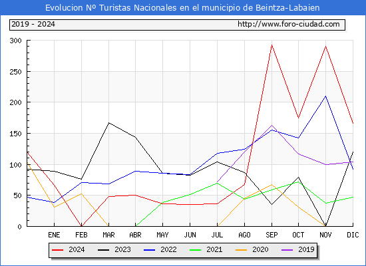Click the 250 value on the y-axis
This screenshot has height=266, width=366.
15,72
